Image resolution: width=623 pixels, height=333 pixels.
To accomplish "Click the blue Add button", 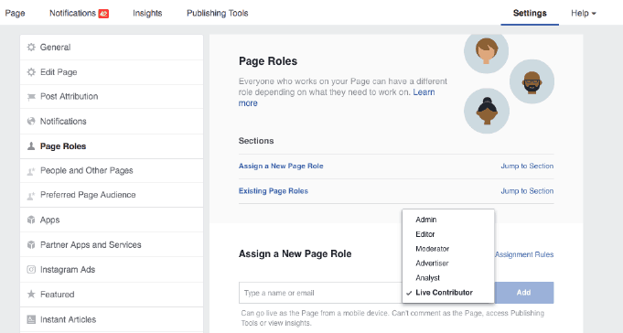I will (523, 293).
